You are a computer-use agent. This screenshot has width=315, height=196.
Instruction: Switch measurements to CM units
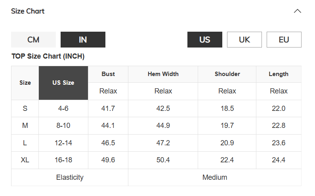click(33, 40)
